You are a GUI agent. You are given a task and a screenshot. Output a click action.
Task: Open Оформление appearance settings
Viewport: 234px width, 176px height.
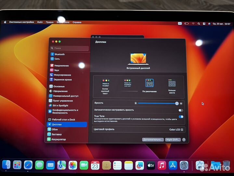58,91
